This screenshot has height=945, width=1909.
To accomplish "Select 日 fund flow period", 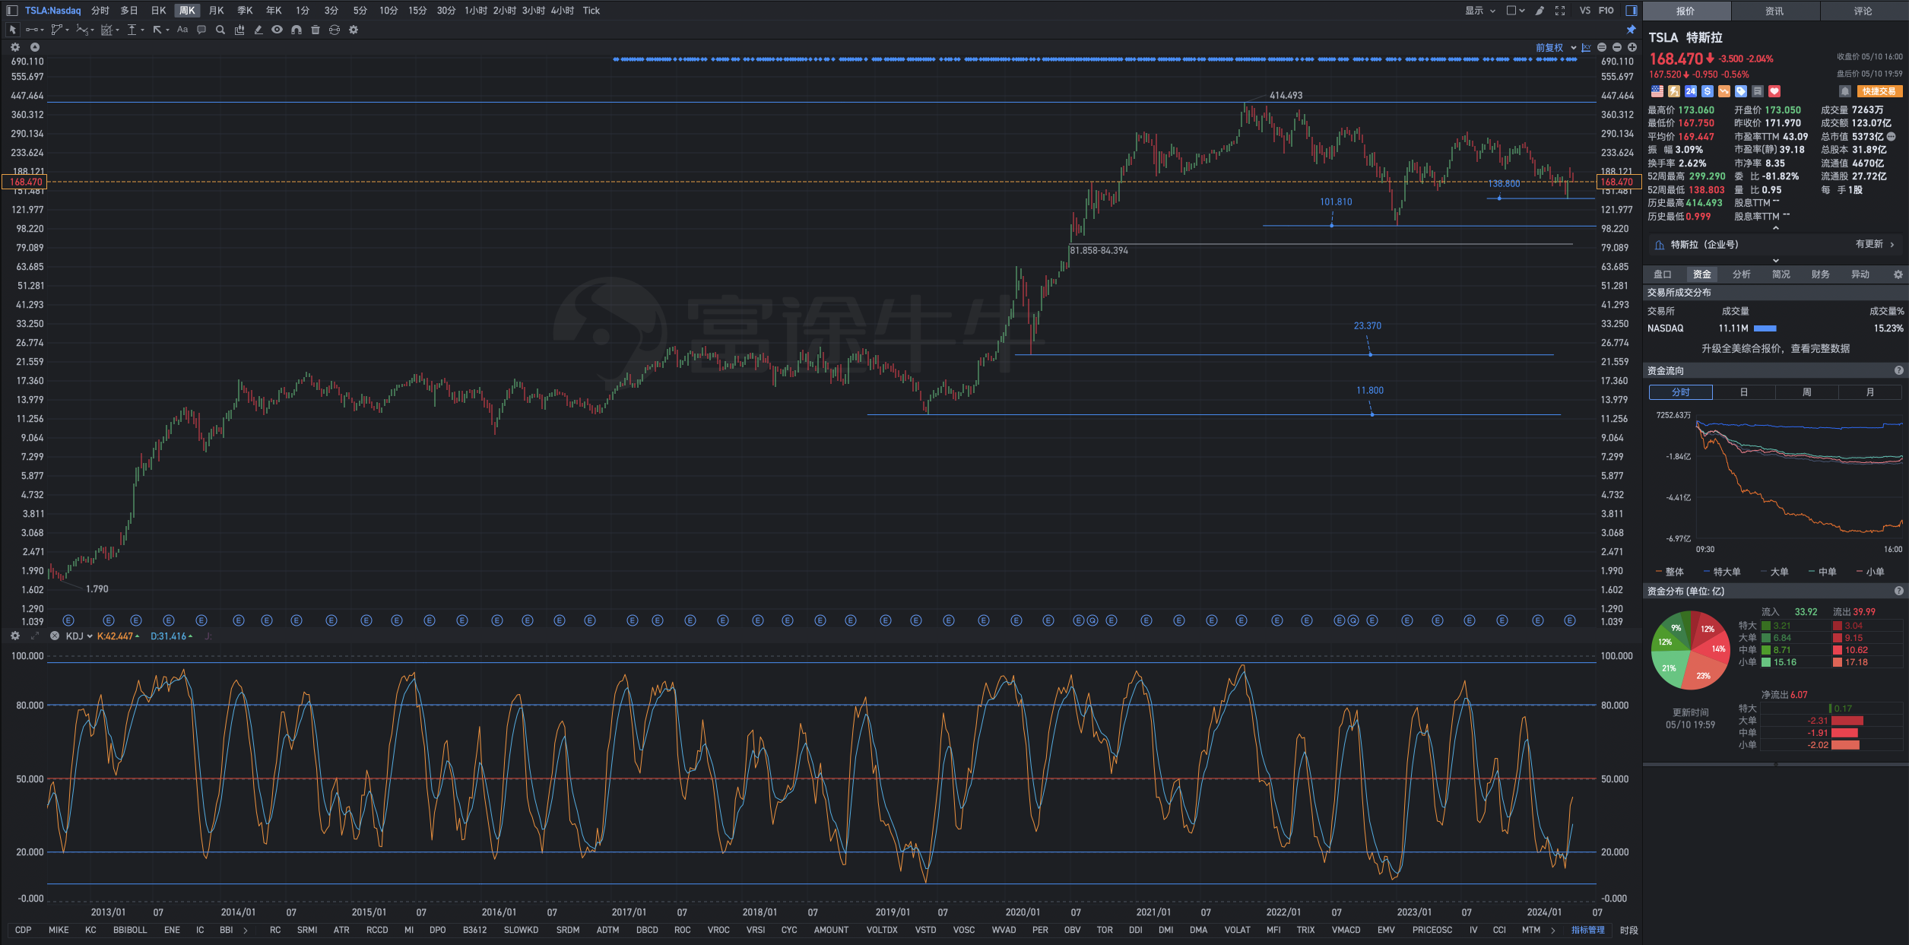I will (x=1744, y=392).
